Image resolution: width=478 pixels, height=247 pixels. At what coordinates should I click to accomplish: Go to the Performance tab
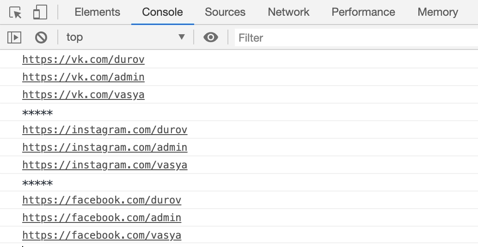(x=363, y=12)
